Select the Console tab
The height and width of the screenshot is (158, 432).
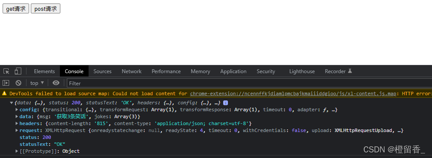coord(74,71)
